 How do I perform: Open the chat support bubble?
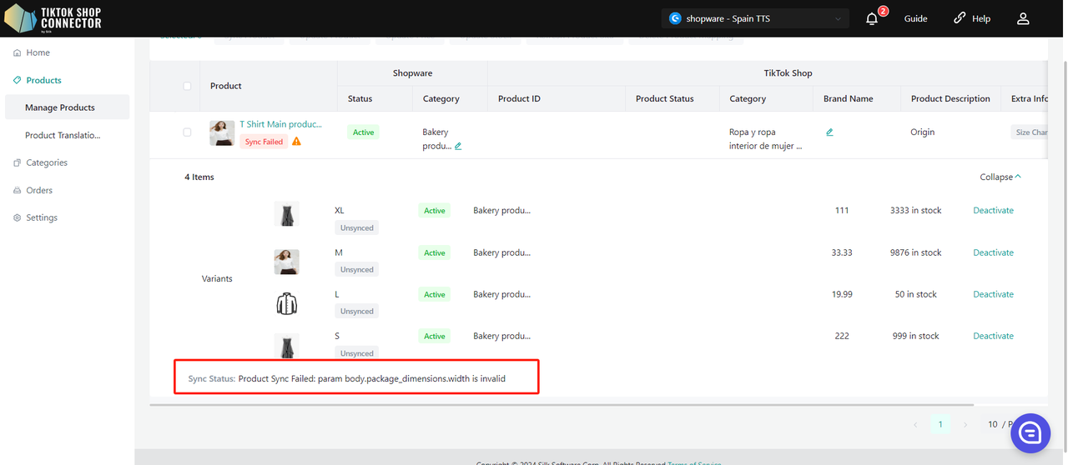point(1030,432)
